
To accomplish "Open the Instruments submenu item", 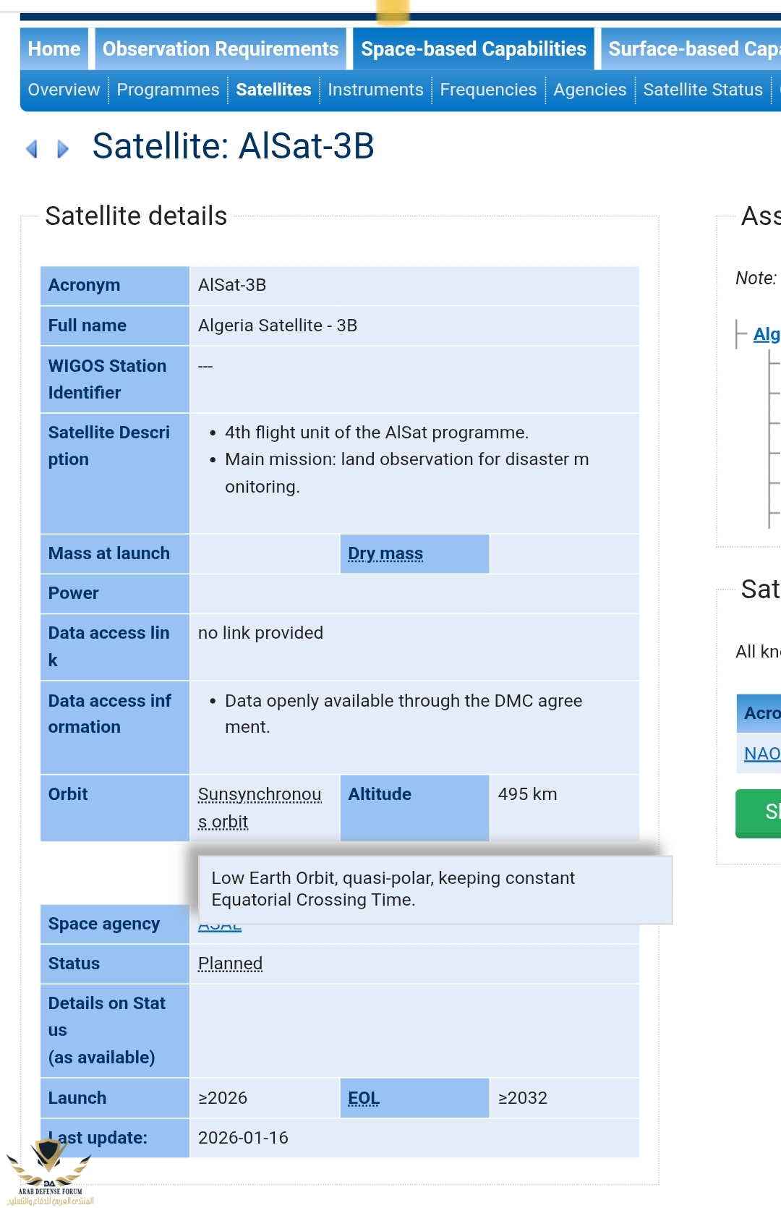I will [x=375, y=90].
